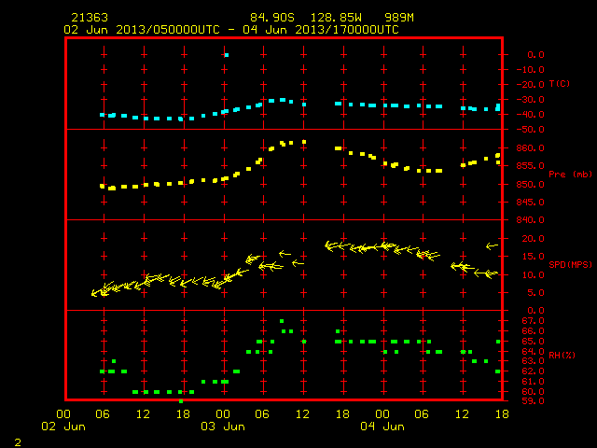Click the station ID 21363 label
Viewport: 597px width, 448px height.
click(x=90, y=18)
